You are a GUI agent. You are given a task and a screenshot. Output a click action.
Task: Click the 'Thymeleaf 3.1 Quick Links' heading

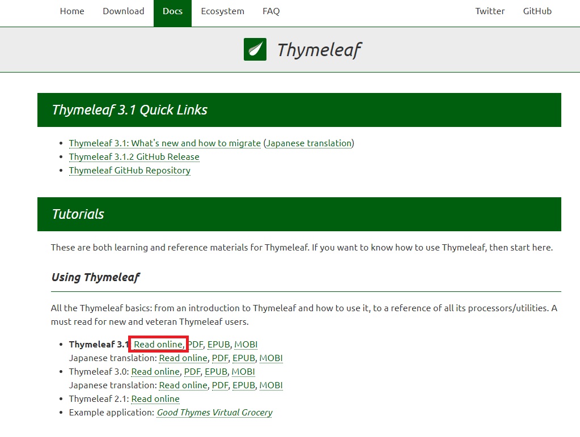tap(129, 110)
